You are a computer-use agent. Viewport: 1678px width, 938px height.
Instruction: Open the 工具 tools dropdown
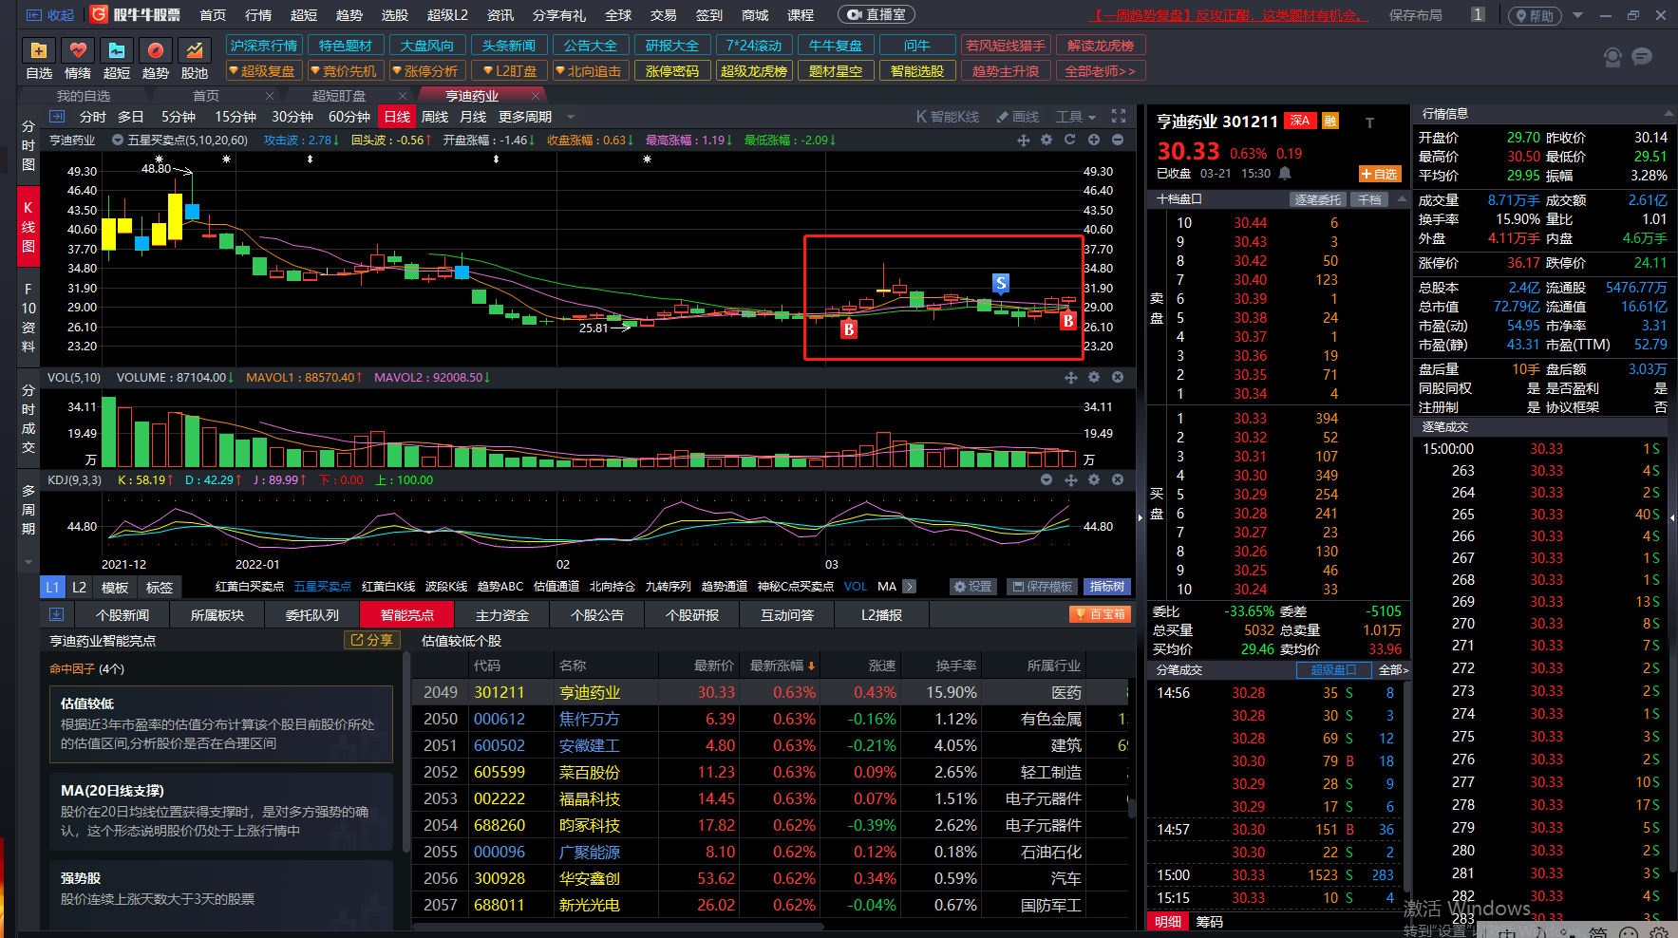pyautogui.click(x=1076, y=117)
